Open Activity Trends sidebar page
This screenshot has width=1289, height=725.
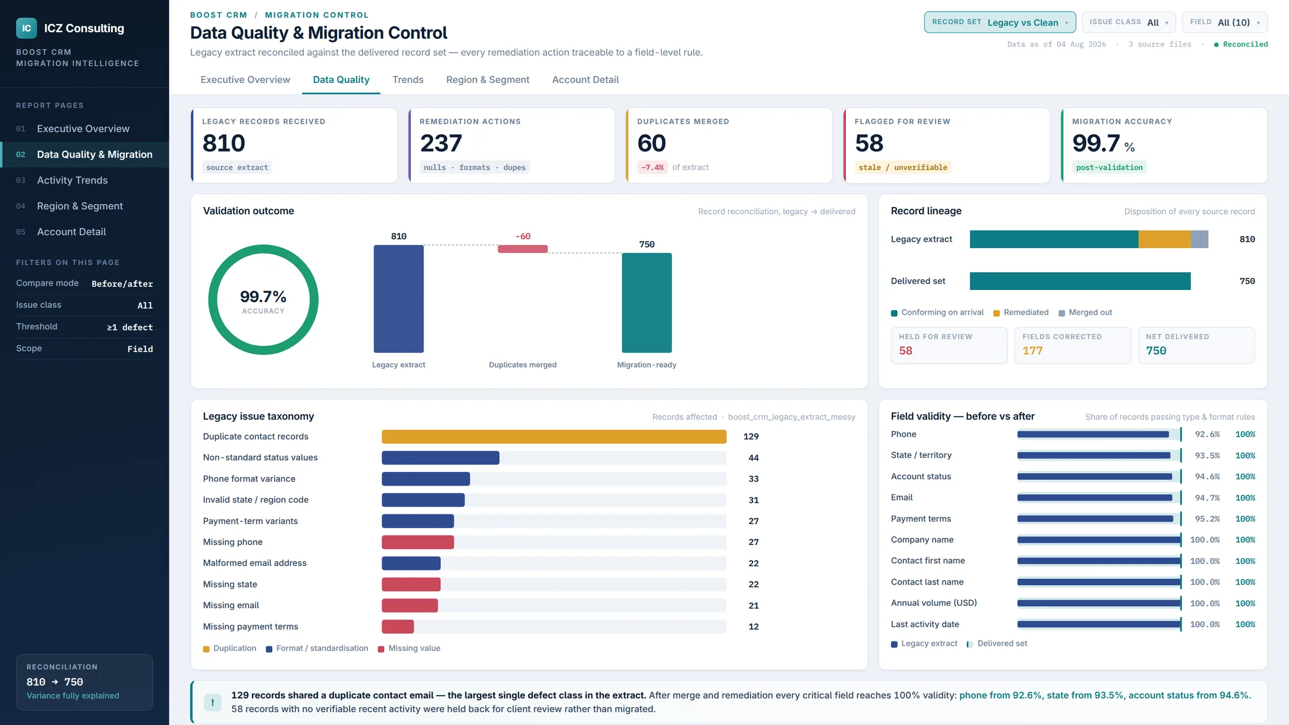[85, 180]
